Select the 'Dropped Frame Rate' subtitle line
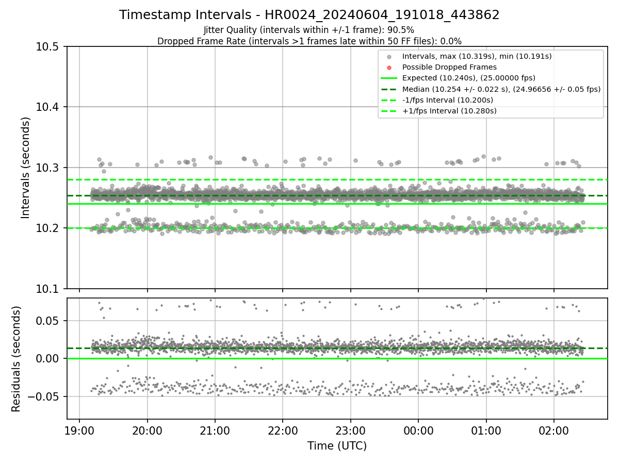The width and height of the screenshot is (619, 464). (309, 41)
